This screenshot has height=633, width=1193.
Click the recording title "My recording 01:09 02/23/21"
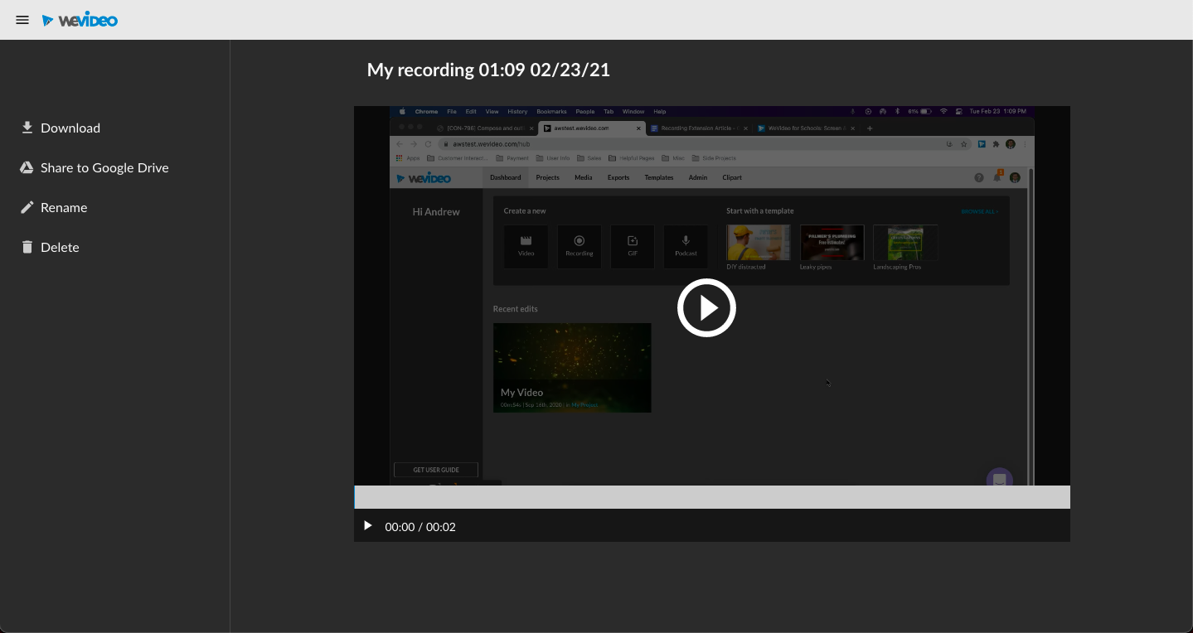click(488, 70)
